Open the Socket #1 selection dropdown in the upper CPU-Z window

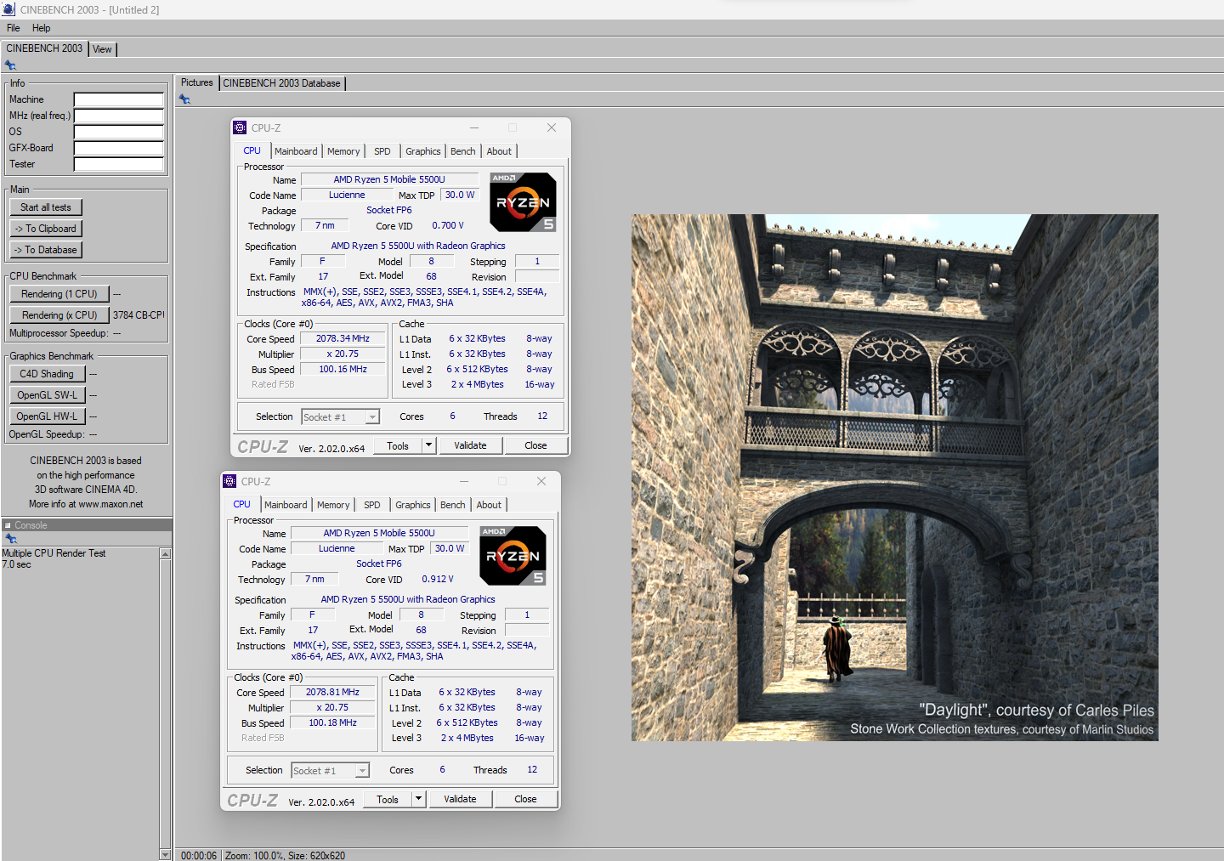[x=340, y=417]
